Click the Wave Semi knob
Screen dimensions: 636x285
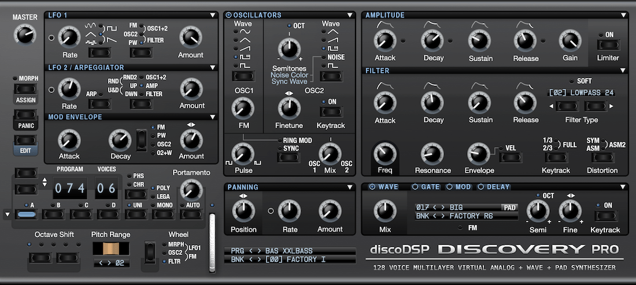click(x=538, y=212)
